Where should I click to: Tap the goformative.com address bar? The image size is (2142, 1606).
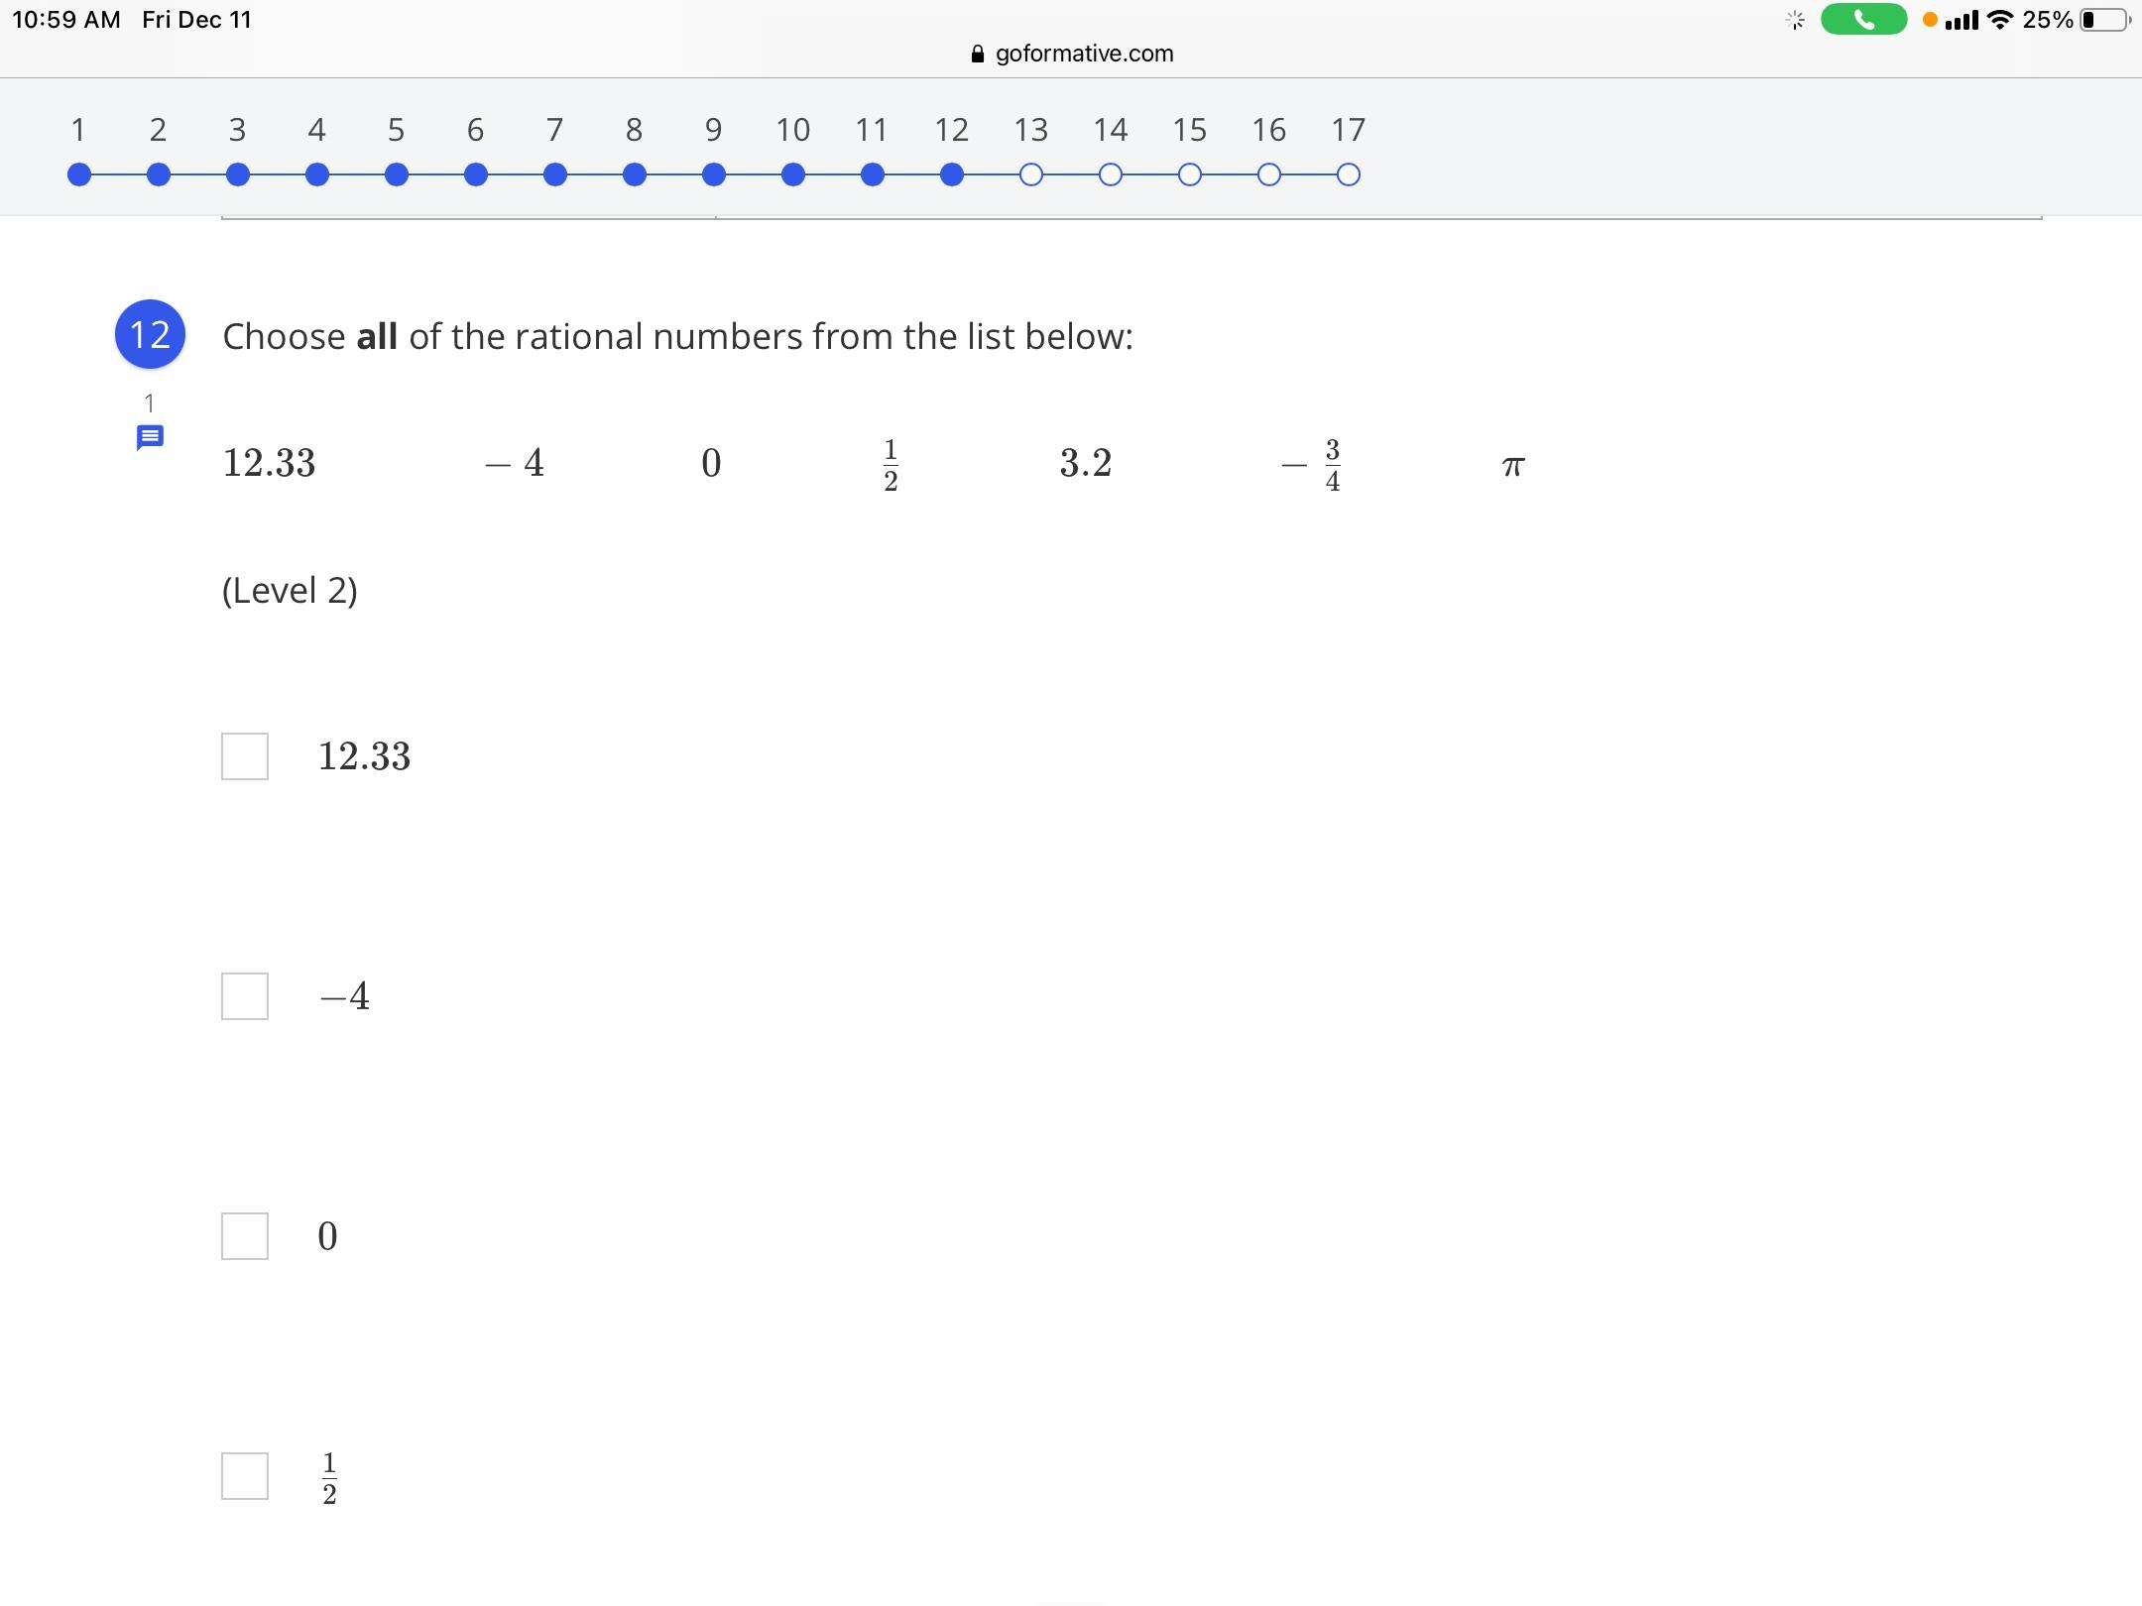[1083, 54]
